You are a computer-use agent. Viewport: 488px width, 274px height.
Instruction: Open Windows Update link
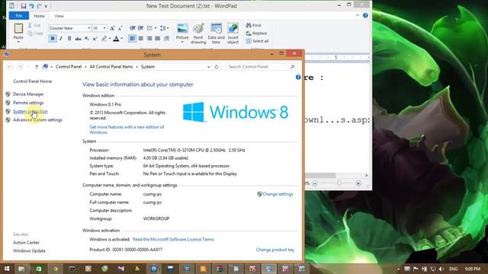click(x=29, y=251)
